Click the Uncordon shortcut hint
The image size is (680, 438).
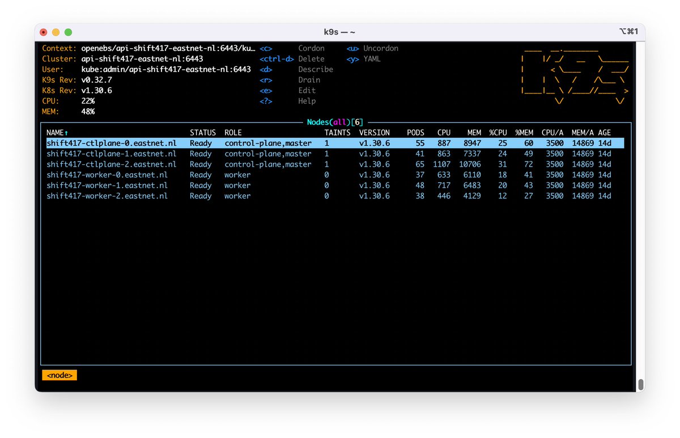coord(381,48)
